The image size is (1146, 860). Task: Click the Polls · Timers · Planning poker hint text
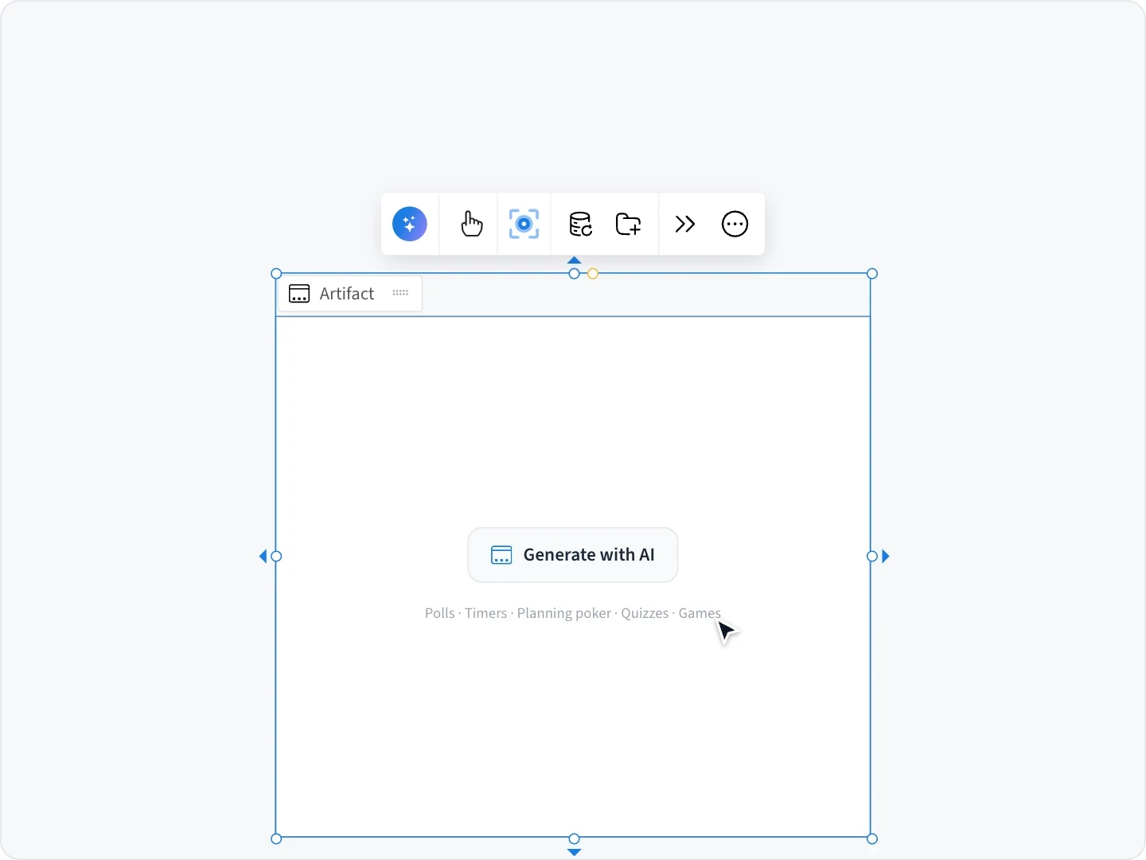coord(573,613)
